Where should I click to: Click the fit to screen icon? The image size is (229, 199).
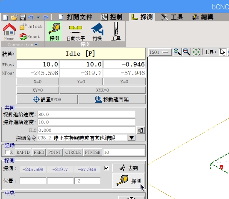click(196, 52)
